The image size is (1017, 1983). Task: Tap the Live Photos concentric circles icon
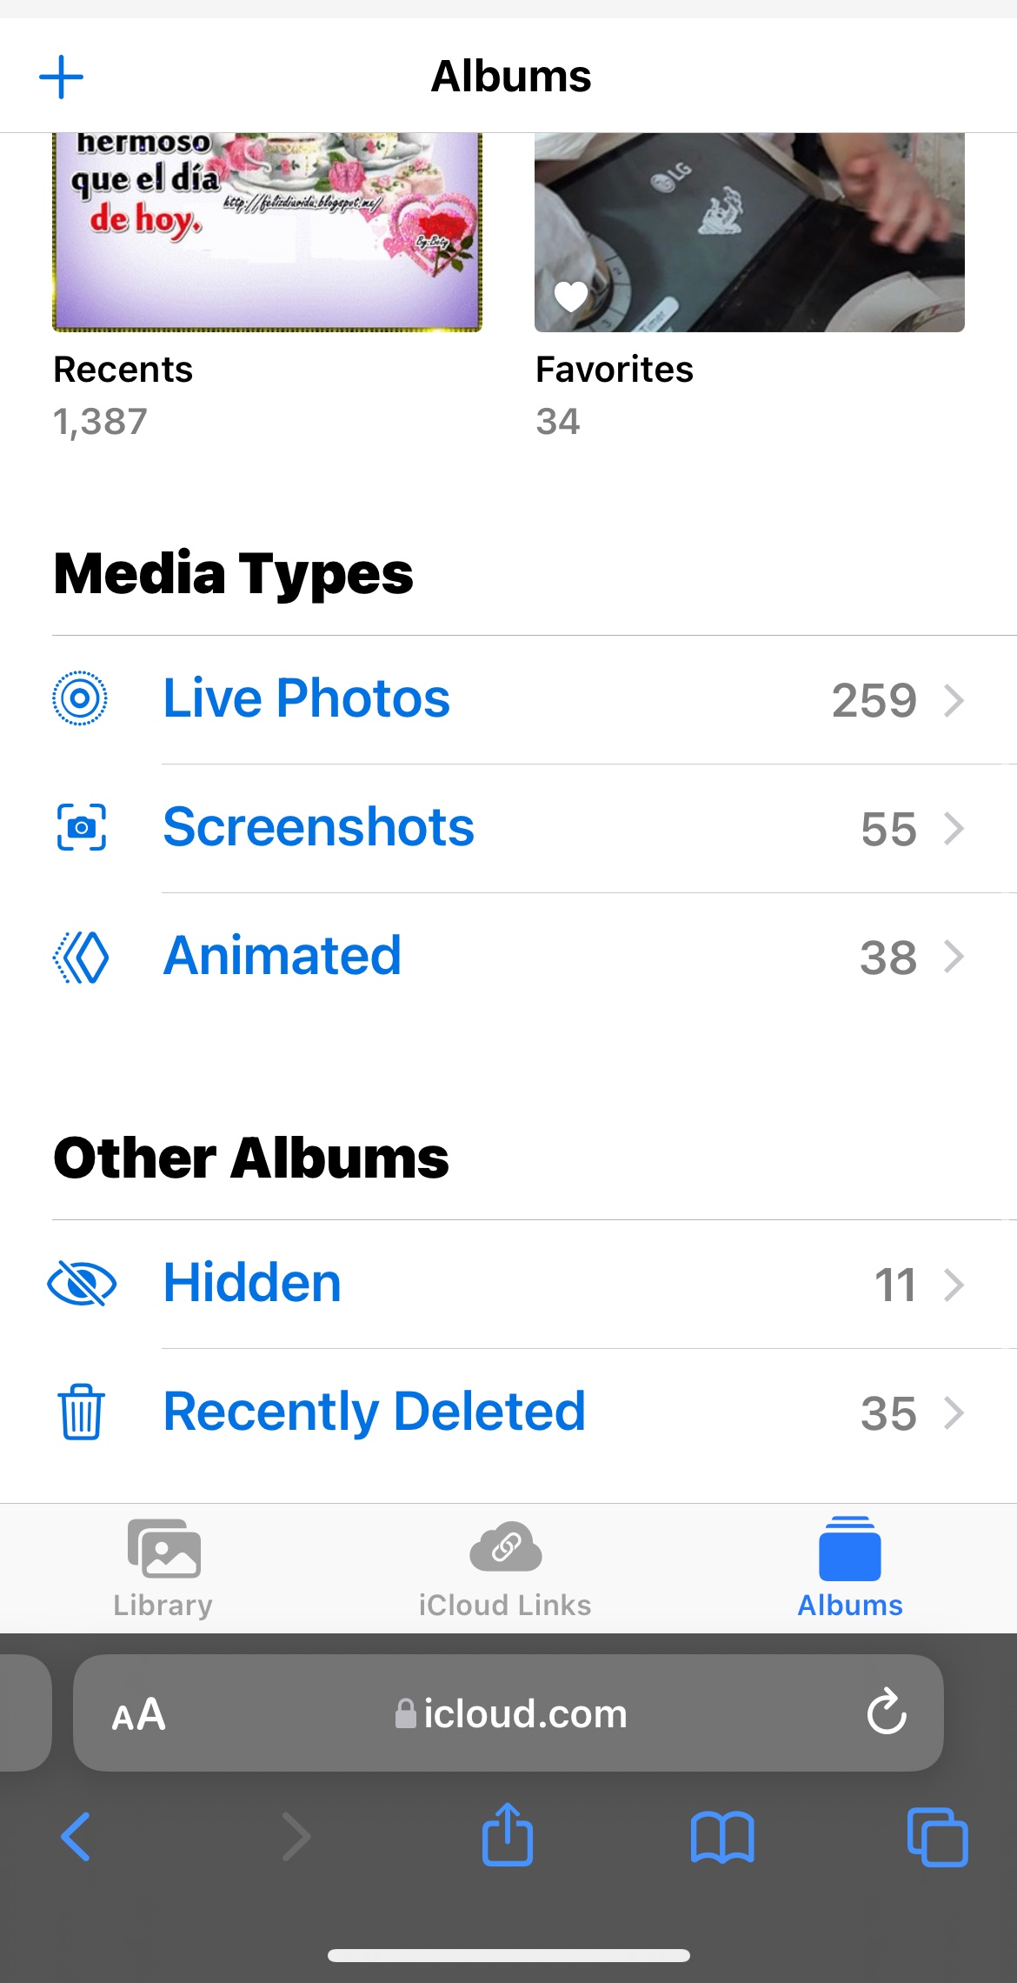(80, 698)
